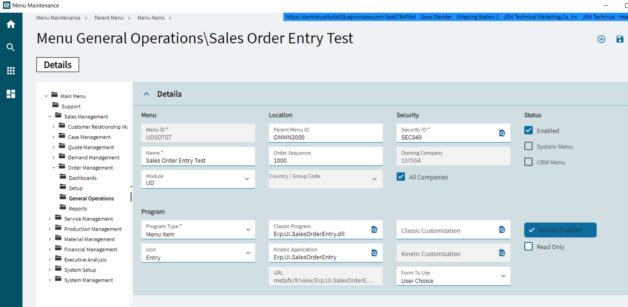Open the Security ID search lookup

click(502, 133)
